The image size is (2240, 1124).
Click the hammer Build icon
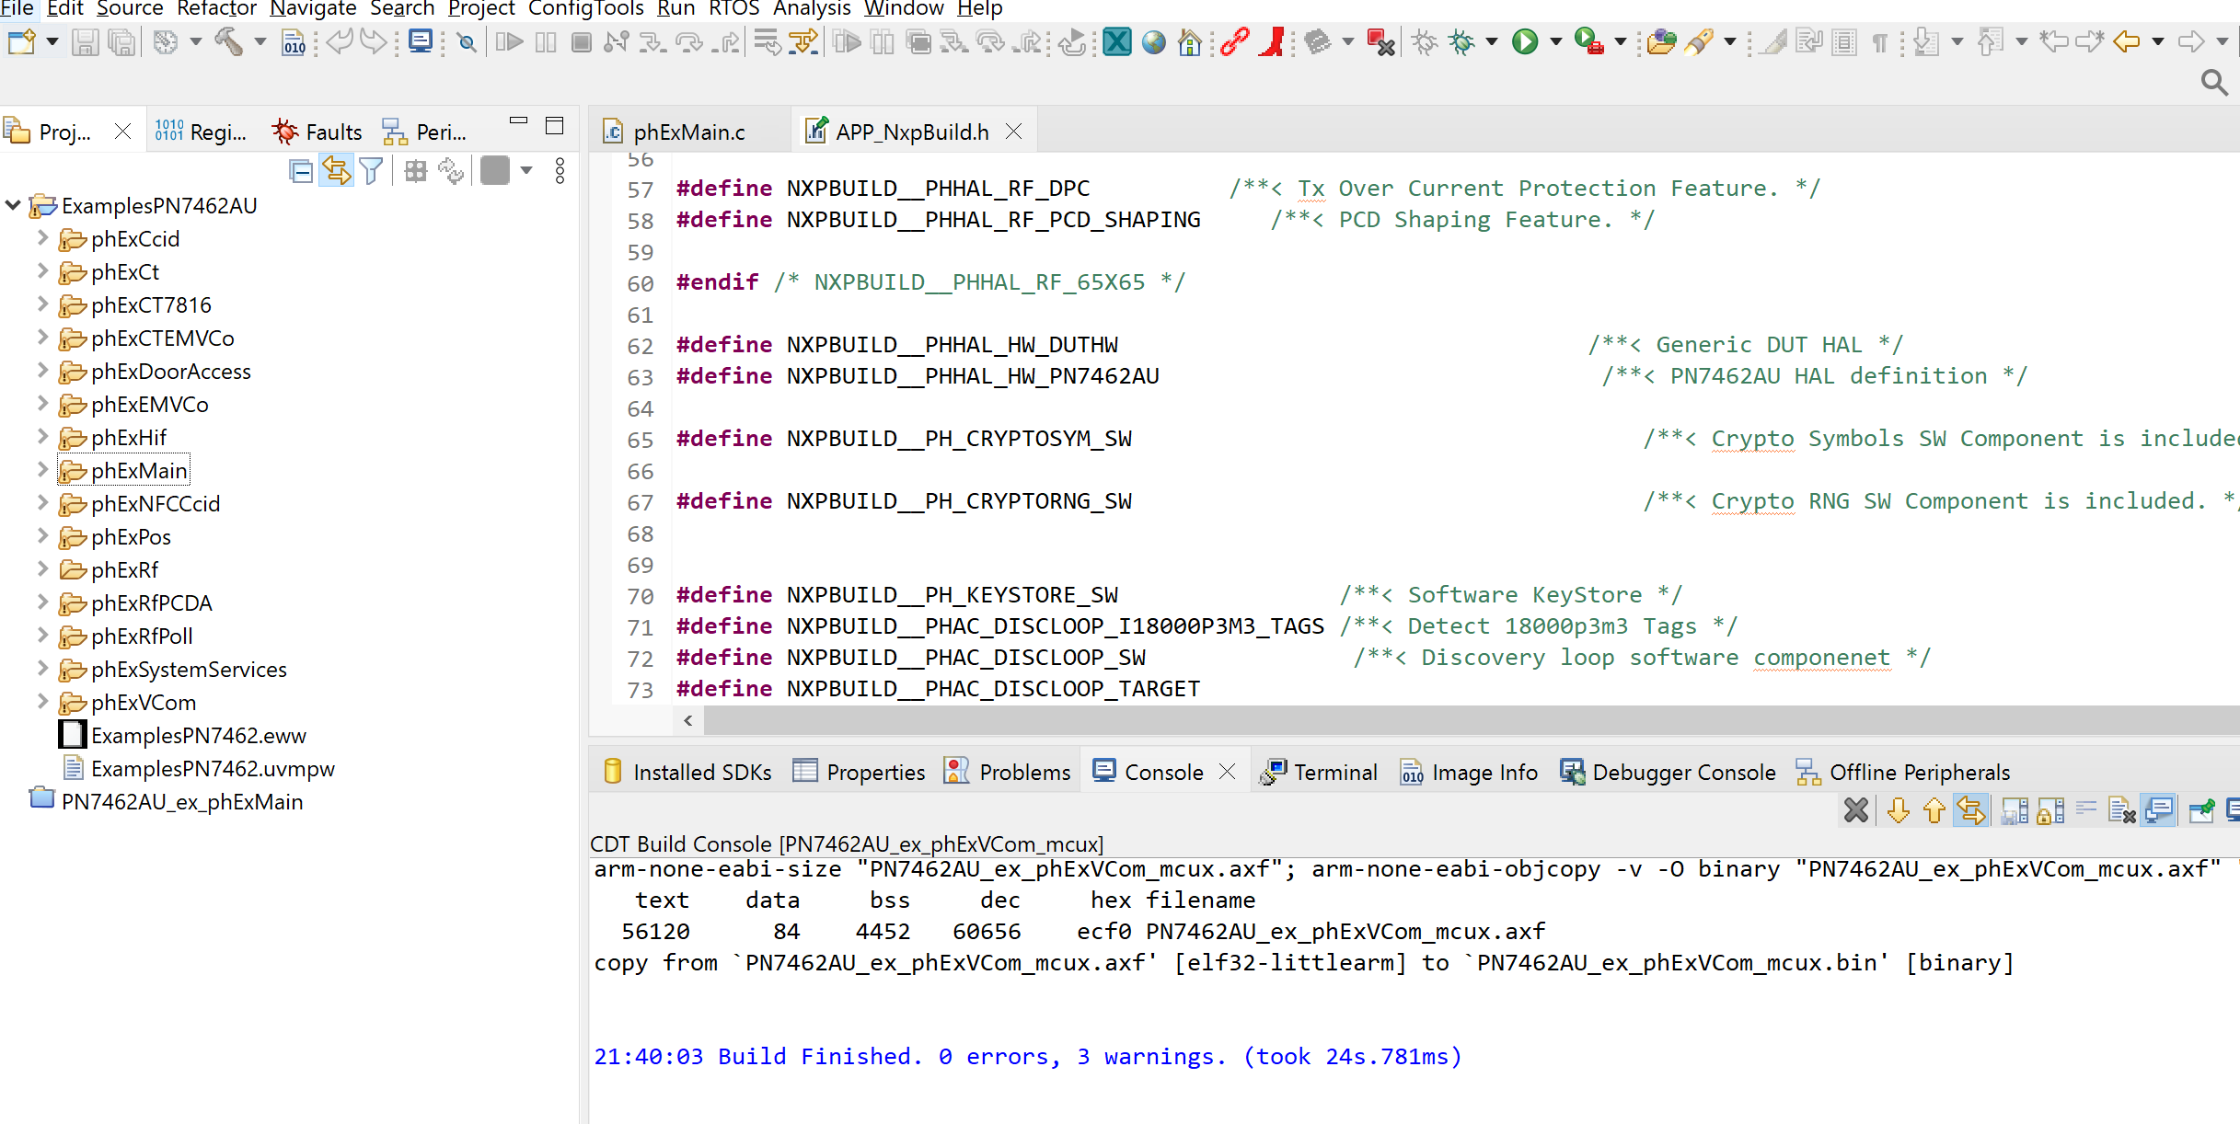[x=228, y=42]
